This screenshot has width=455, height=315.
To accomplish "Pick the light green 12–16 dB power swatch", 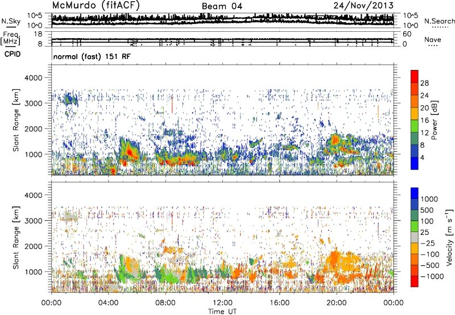I will pos(415,126).
